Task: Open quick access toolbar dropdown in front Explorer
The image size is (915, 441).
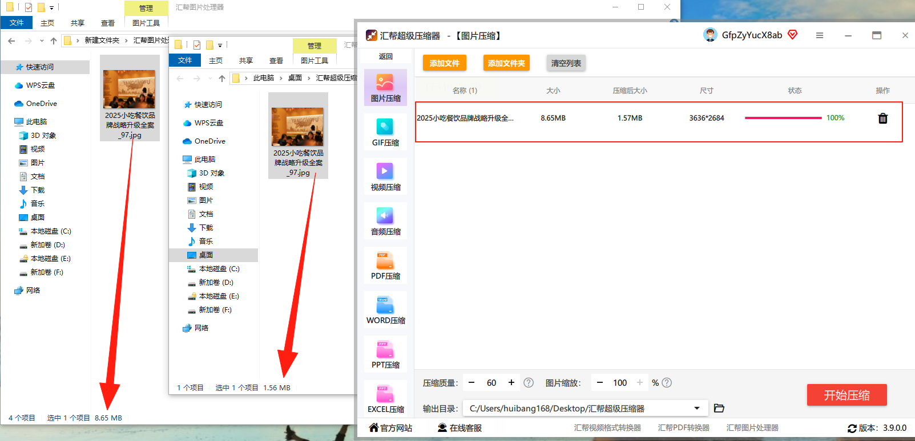Action: tap(220, 45)
